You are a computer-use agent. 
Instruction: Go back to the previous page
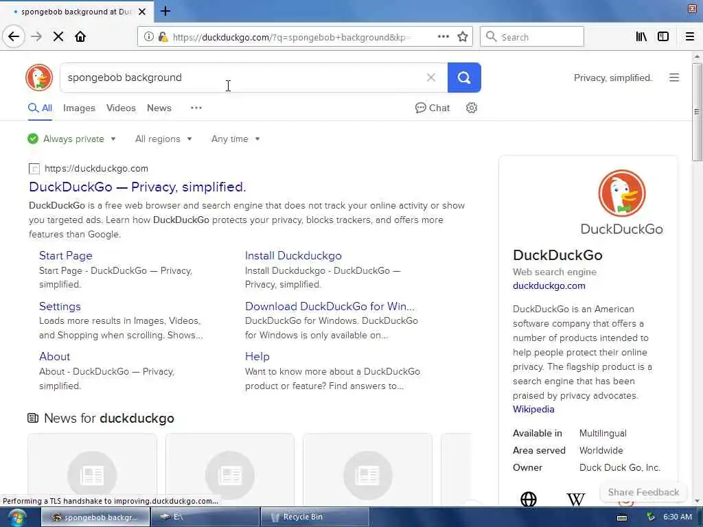(14, 36)
